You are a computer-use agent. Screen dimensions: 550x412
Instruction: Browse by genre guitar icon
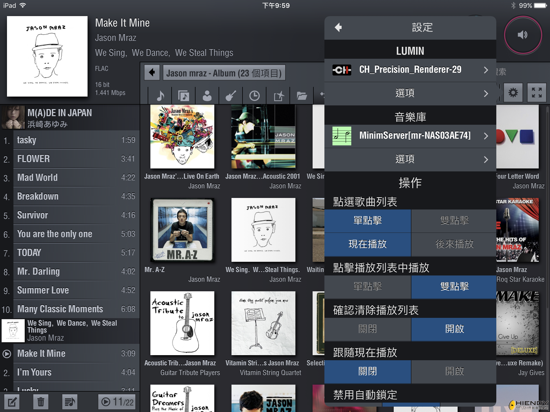coord(231,95)
